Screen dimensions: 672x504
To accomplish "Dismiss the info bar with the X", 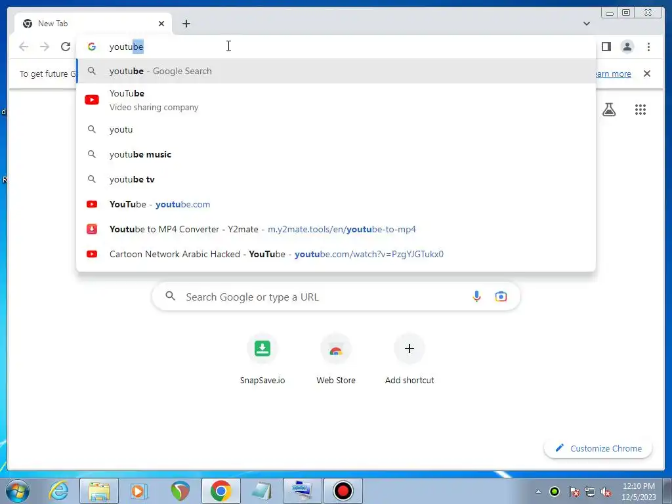I will point(646,73).
